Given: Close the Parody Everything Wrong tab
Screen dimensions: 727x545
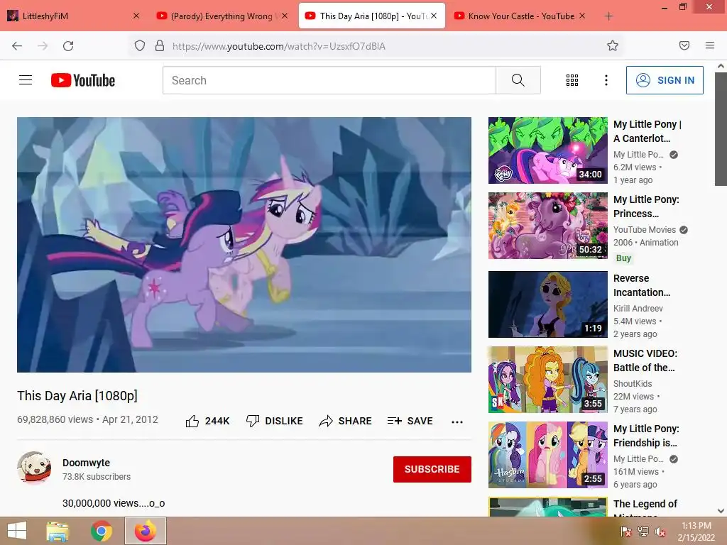Looking at the screenshot, I should [x=285, y=16].
